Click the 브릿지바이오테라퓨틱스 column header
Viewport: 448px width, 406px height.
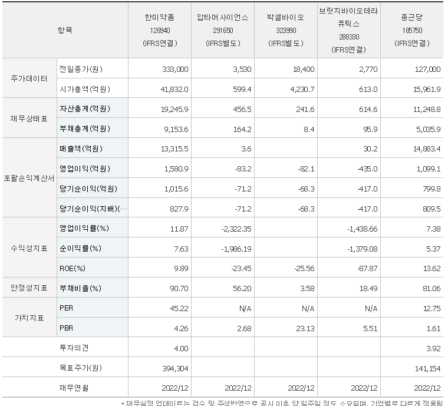tap(349, 30)
